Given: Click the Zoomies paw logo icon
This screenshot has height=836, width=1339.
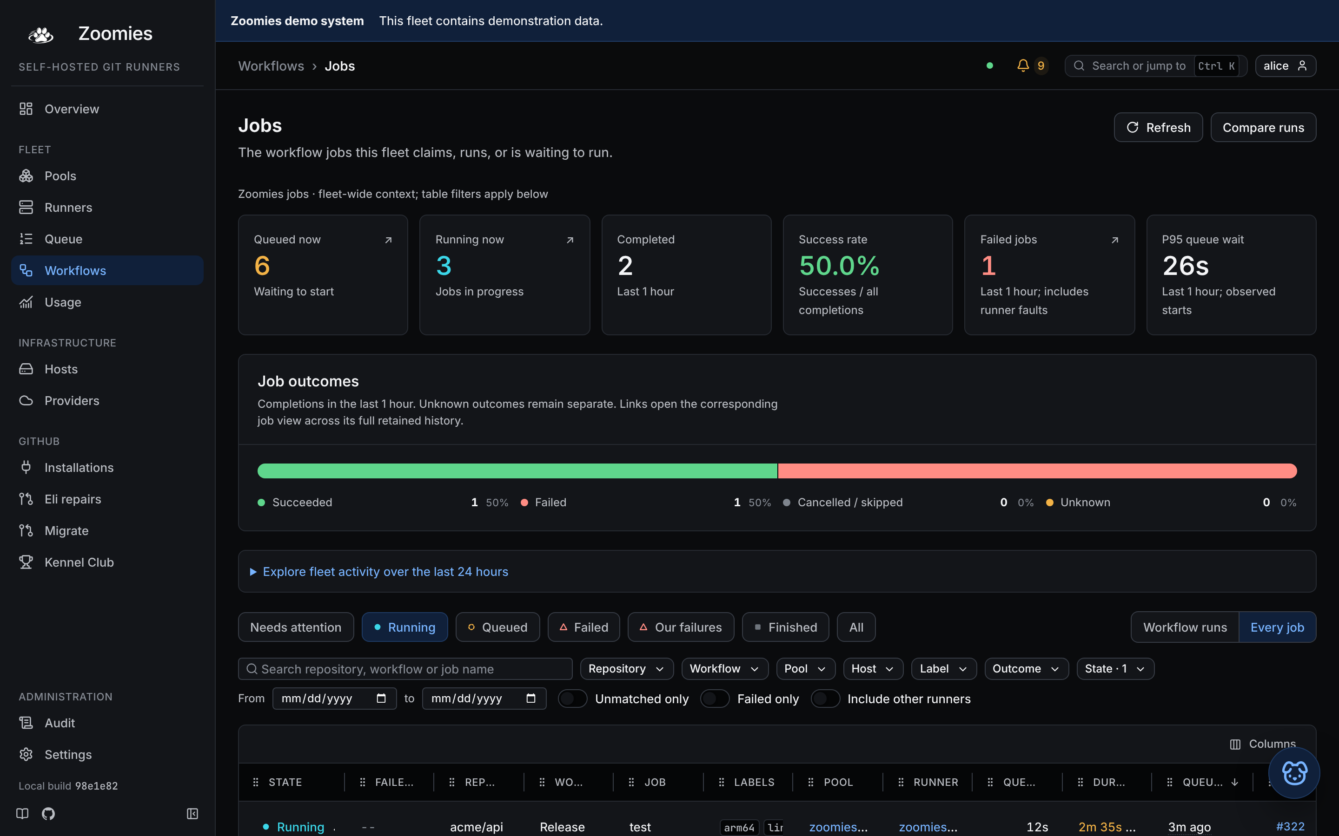Looking at the screenshot, I should 40,34.
